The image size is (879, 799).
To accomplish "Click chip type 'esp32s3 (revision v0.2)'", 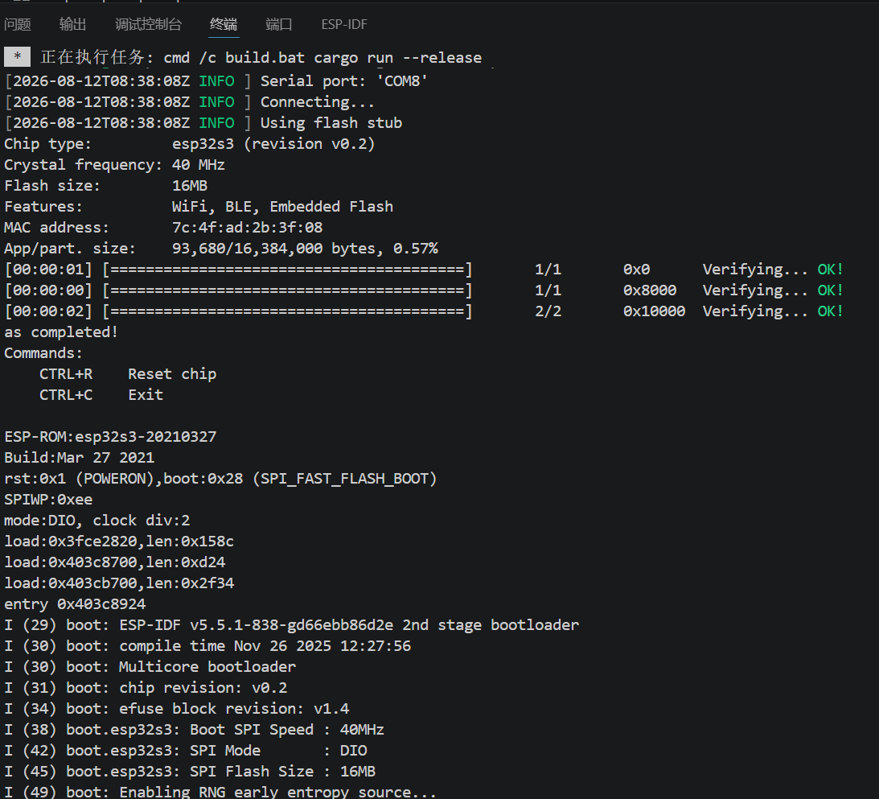I will (273, 143).
